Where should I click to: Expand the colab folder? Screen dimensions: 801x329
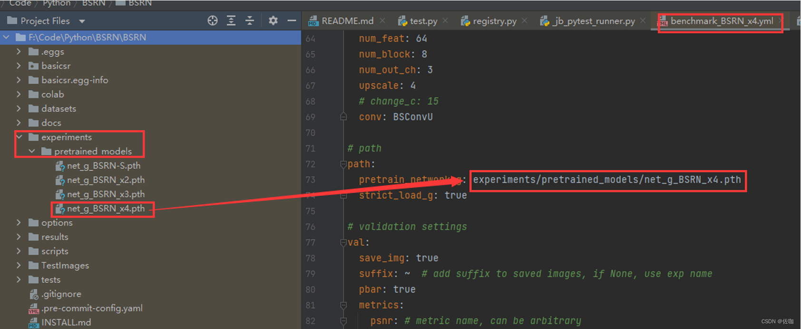click(x=19, y=94)
